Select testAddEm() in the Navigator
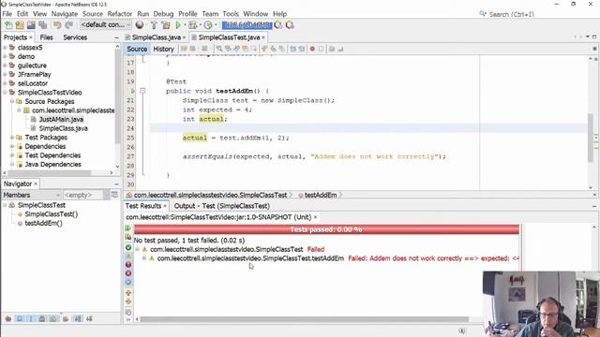This screenshot has height=337, width=600. [44, 223]
